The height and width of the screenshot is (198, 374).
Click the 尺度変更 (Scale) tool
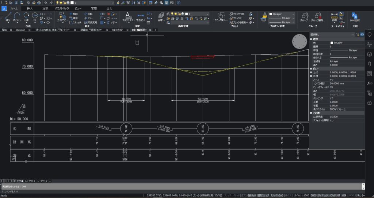pos(91,22)
